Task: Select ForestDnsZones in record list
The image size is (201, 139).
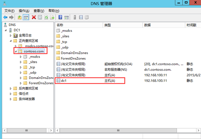Action: (x=71, y=58)
